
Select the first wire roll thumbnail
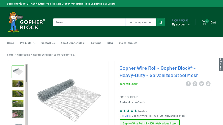(18, 72)
